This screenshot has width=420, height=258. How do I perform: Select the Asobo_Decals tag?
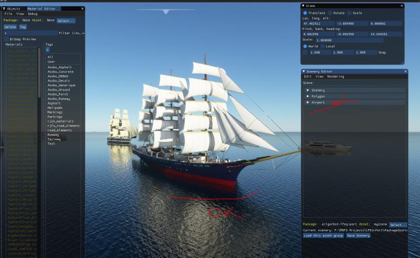[58, 80]
